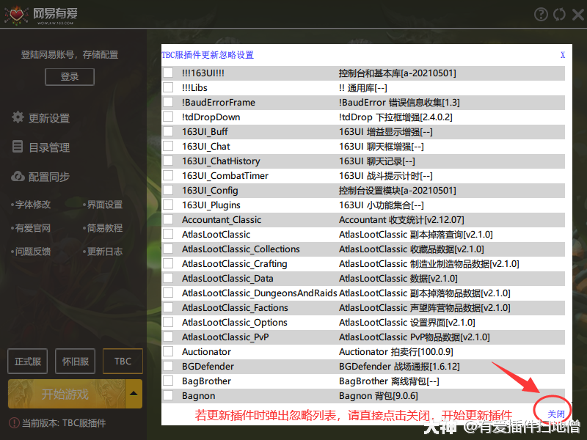Start the game with 开始游戏 button
The width and height of the screenshot is (587, 440).
point(66,394)
